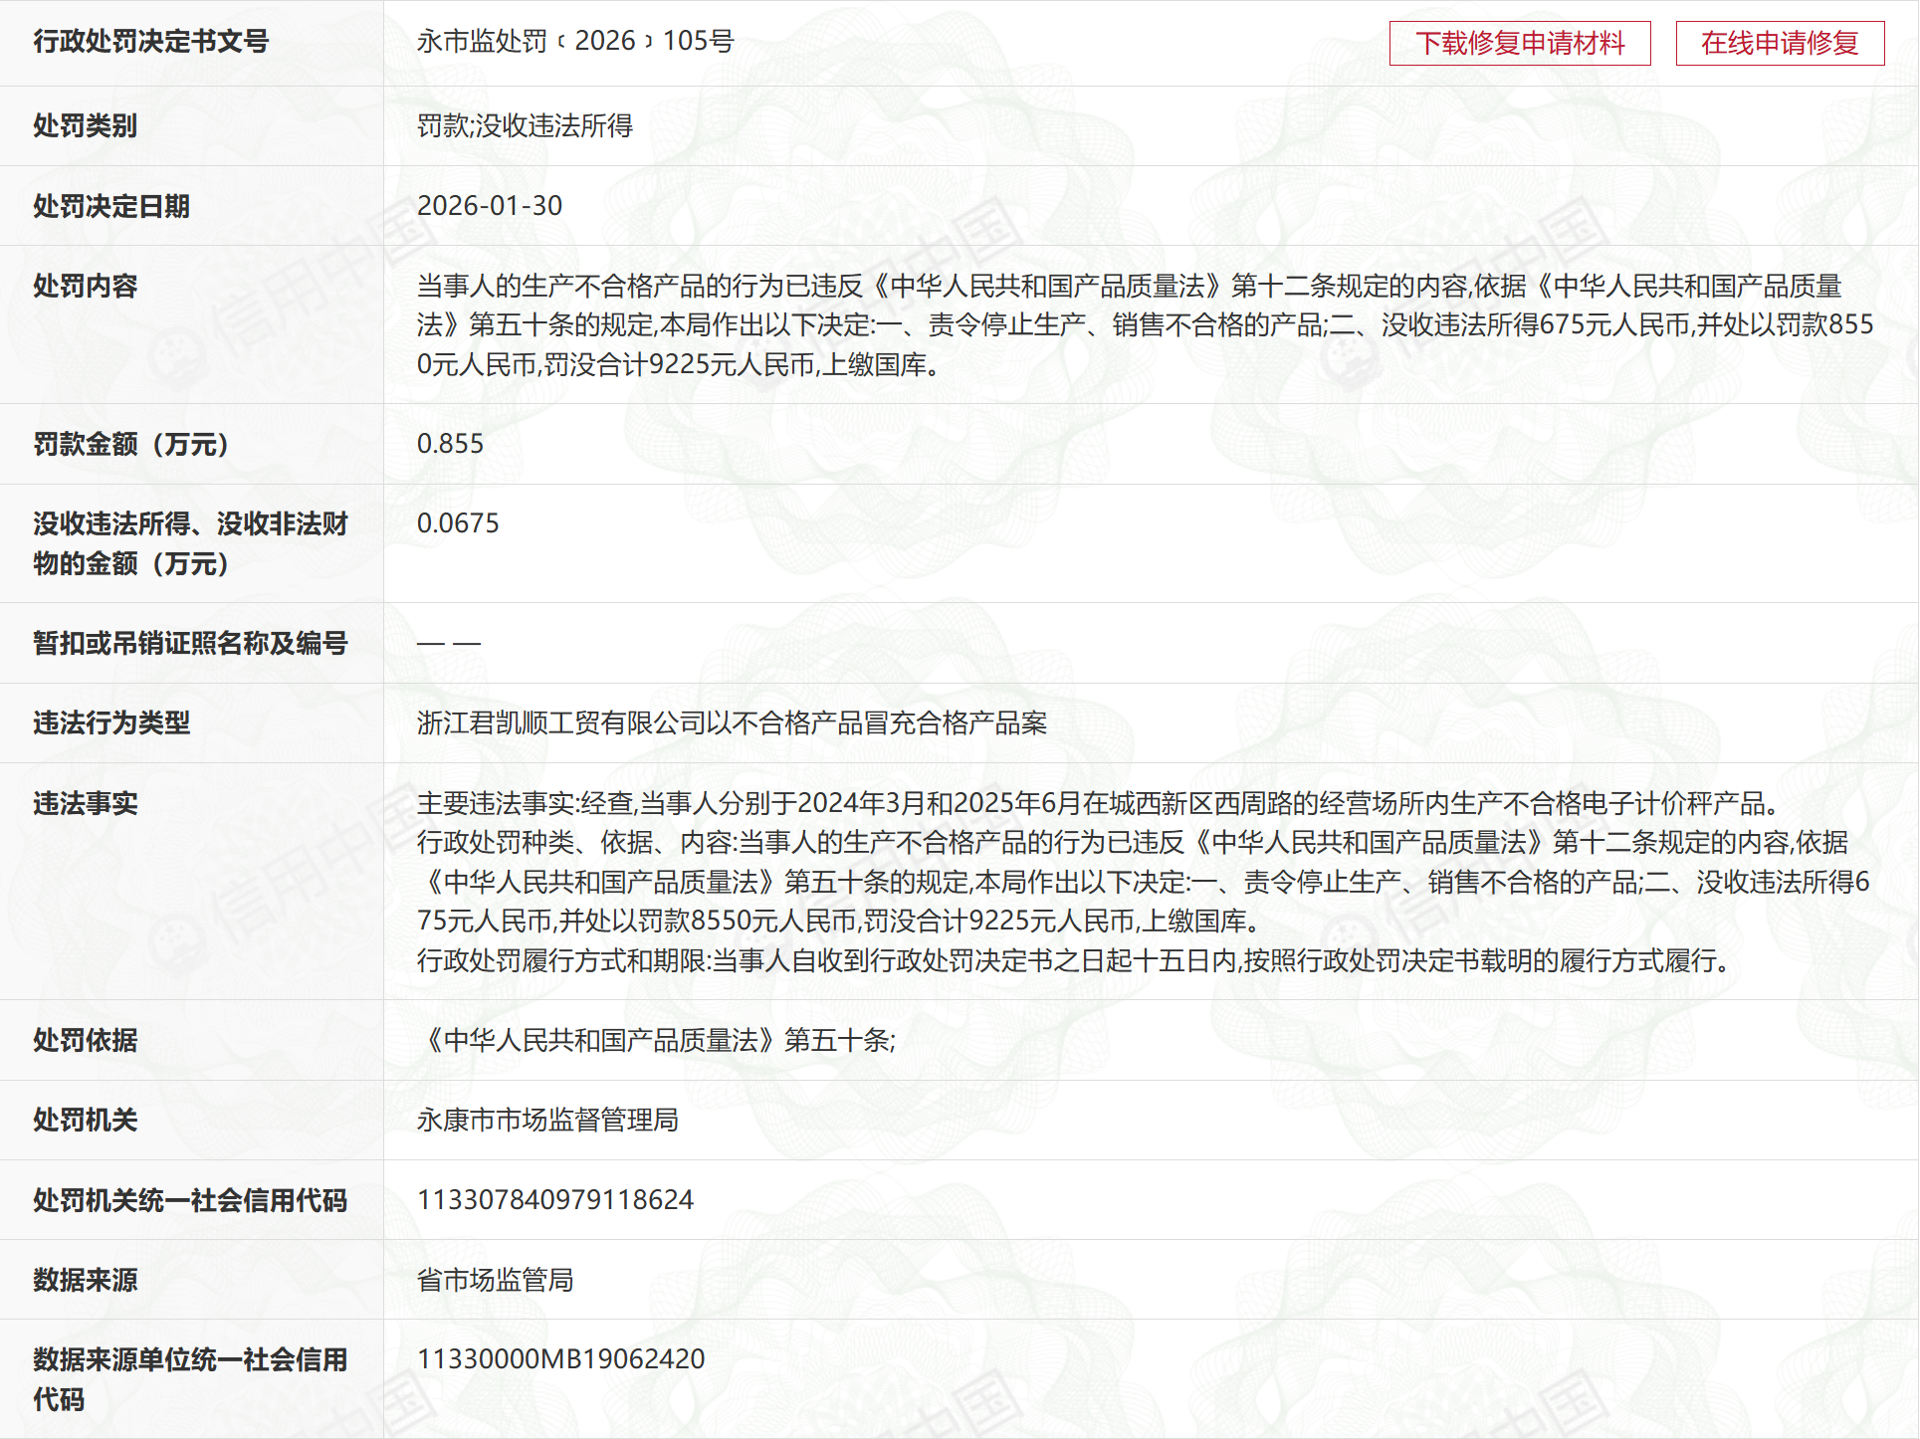This screenshot has width=1920, height=1439.
Task: Click the fine amount value 0.855
Action: coord(450,444)
